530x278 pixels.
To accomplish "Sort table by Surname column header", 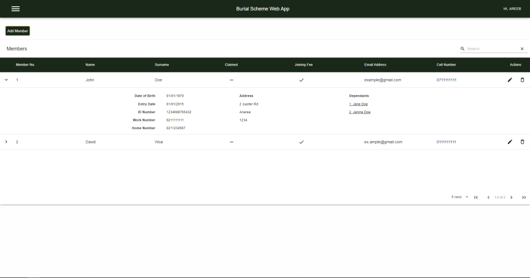I will (x=161, y=65).
